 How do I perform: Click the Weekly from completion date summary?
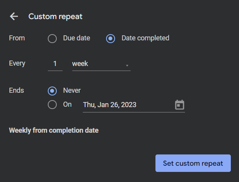click(54, 130)
